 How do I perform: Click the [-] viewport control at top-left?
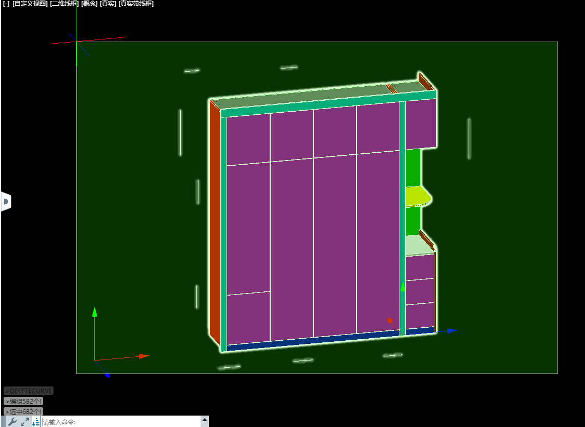(6, 4)
